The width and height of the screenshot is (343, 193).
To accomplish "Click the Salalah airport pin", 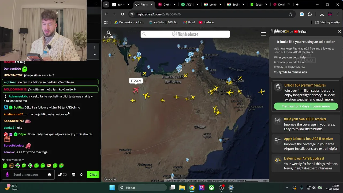I will (172, 176).
